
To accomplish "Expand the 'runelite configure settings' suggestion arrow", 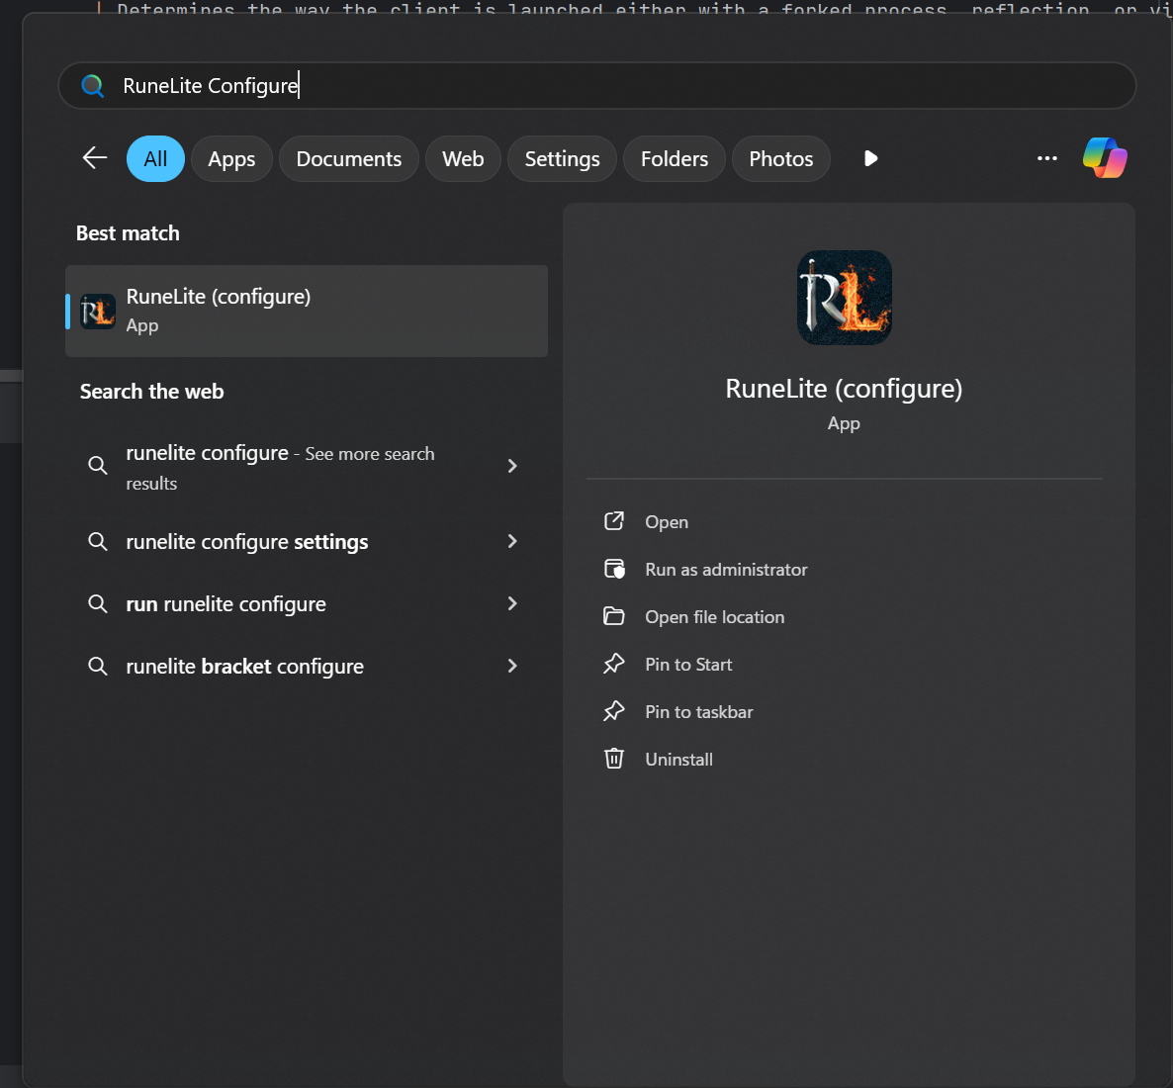I will 512,541.
